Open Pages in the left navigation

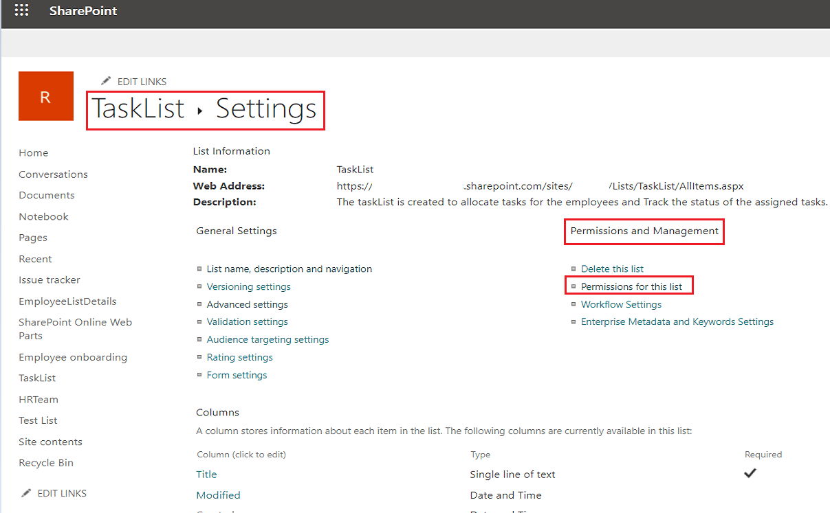click(x=33, y=238)
